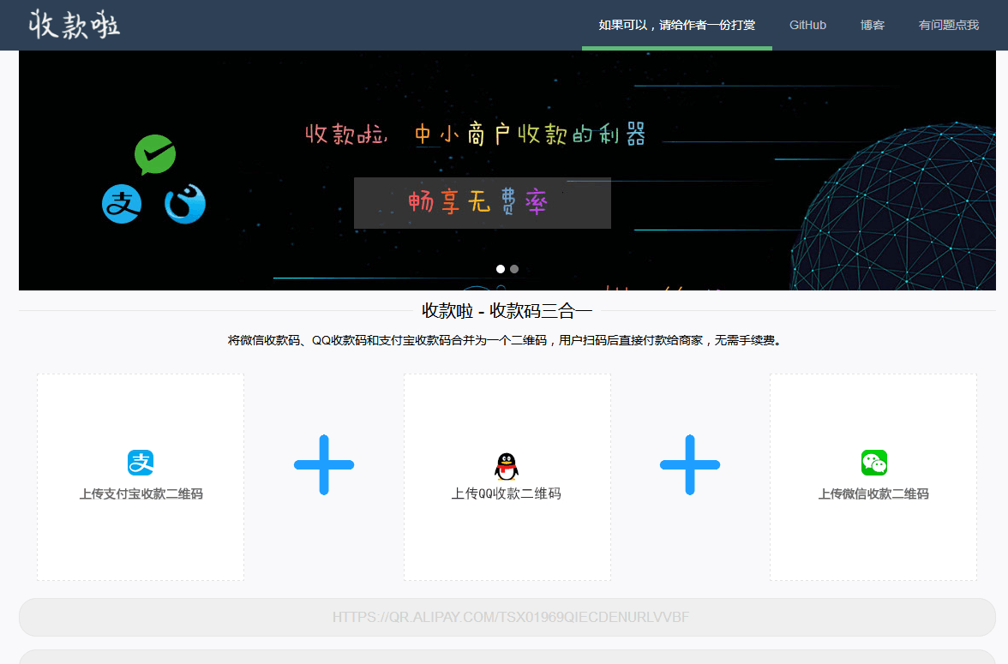Switch to the second carousel slide

click(513, 268)
